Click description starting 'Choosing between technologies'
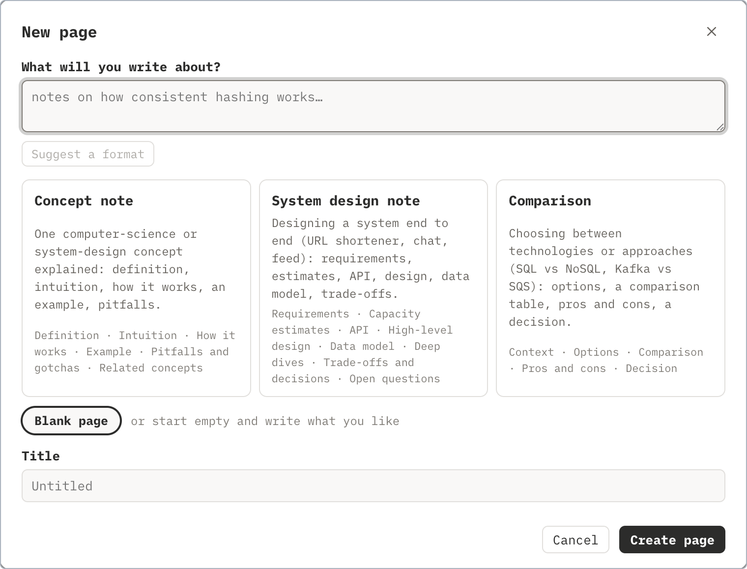The width and height of the screenshot is (747, 569). click(x=604, y=278)
